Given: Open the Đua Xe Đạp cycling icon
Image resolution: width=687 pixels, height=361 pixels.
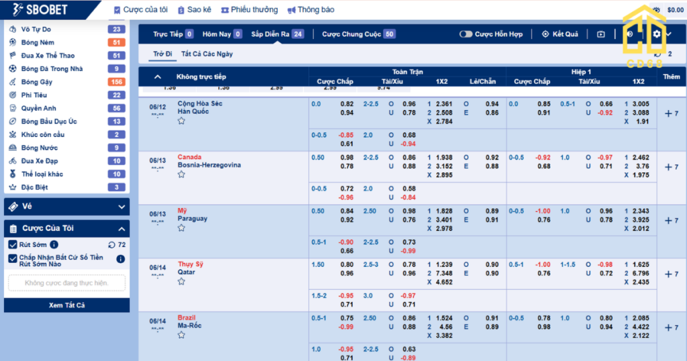Looking at the screenshot, I should click(13, 161).
